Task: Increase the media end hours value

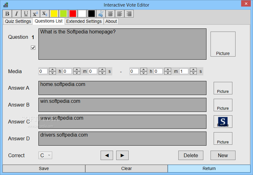Action: (x=144, y=70)
